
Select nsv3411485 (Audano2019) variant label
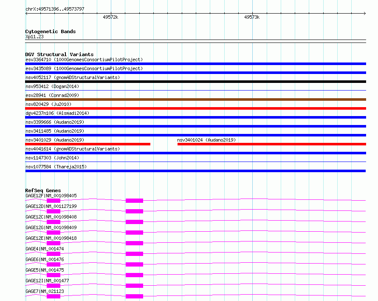55,131
